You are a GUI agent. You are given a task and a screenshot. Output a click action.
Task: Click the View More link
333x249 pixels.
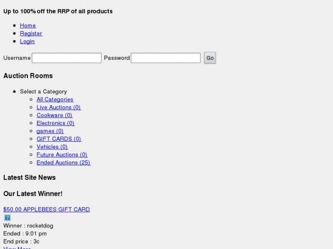(x=17, y=248)
